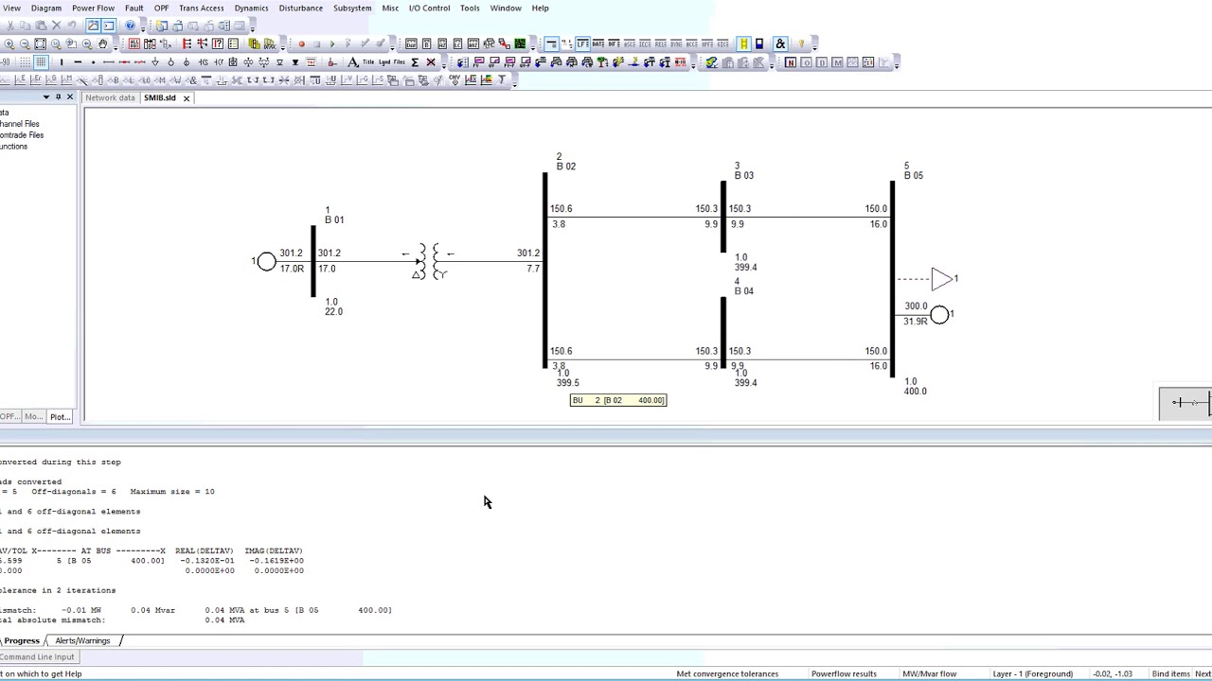
Task: Select the vertical bus drawing tool
Action: coord(62,62)
